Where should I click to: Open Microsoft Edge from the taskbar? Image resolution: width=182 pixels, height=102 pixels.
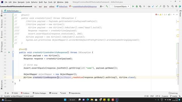[88, 100]
